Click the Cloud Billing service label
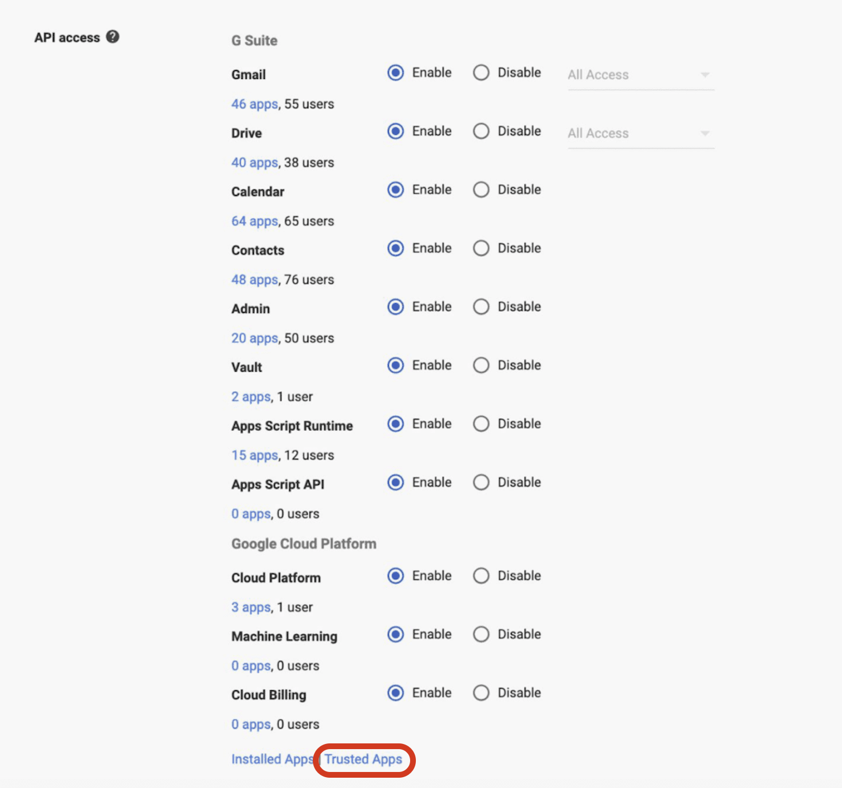Image resolution: width=842 pixels, height=788 pixels. point(269,695)
